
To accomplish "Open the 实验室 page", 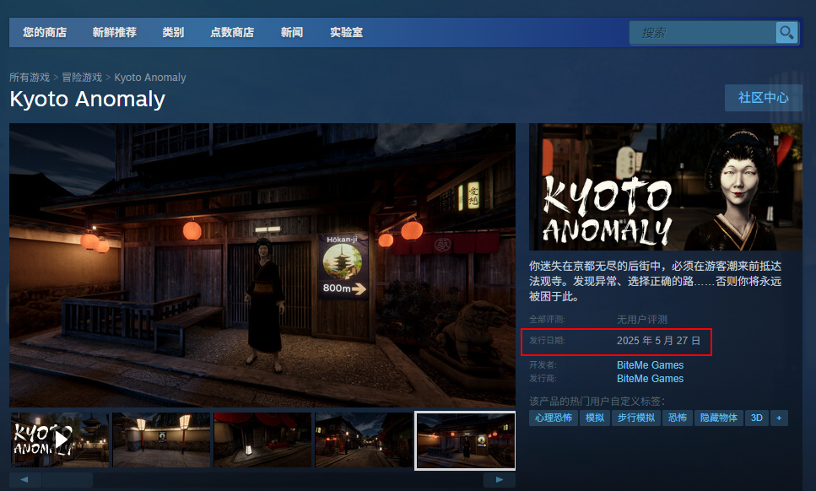I will click(x=346, y=33).
